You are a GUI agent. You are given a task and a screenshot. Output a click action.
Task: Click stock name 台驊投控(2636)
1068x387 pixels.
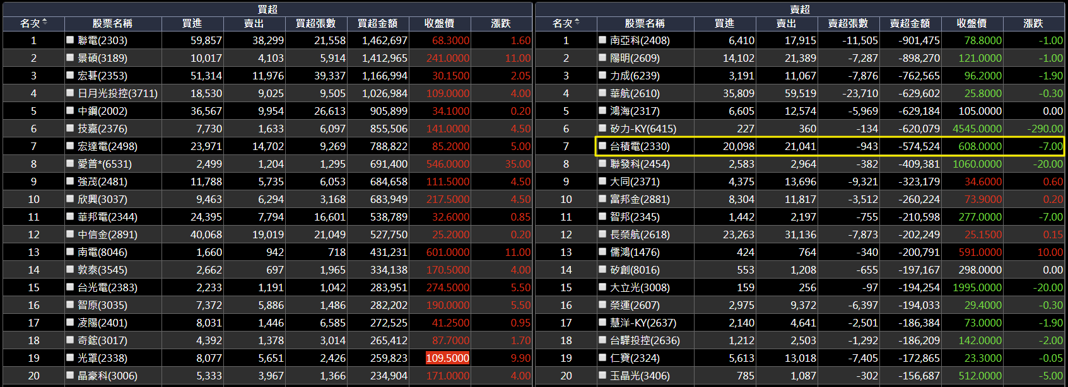click(x=645, y=340)
